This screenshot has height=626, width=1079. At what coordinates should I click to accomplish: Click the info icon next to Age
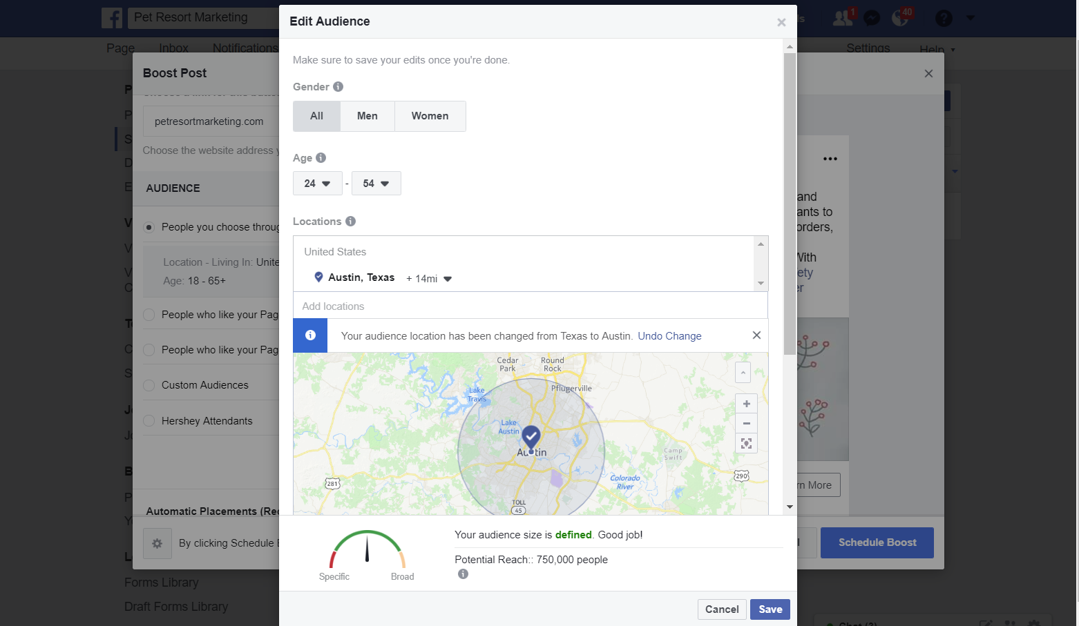pyautogui.click(x=321, y=158)
